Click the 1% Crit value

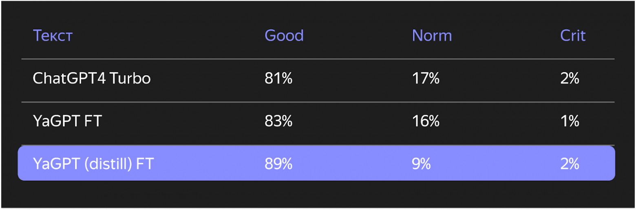(x=570, y=121)
